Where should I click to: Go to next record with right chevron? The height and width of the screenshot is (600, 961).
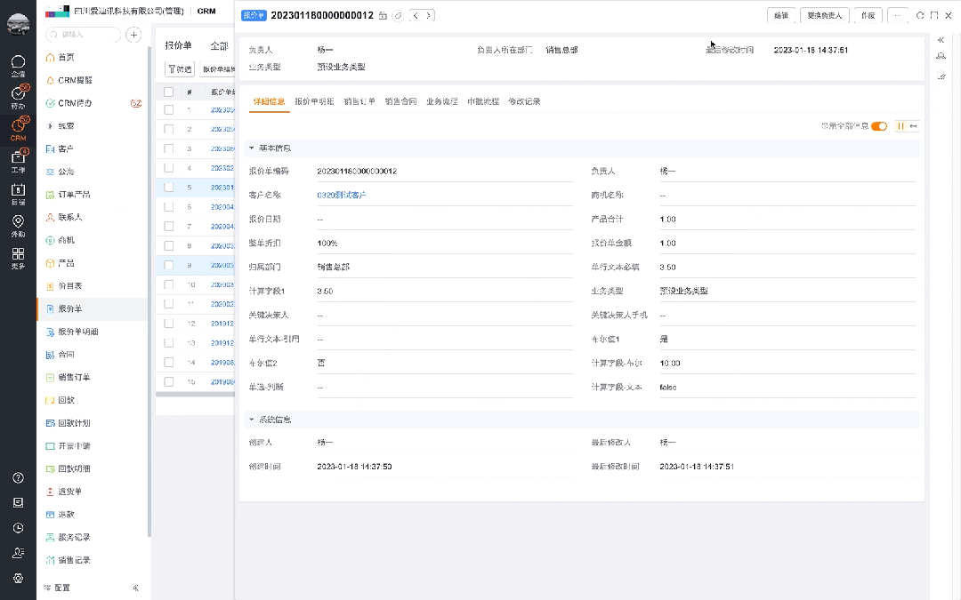tap(428, 15)
